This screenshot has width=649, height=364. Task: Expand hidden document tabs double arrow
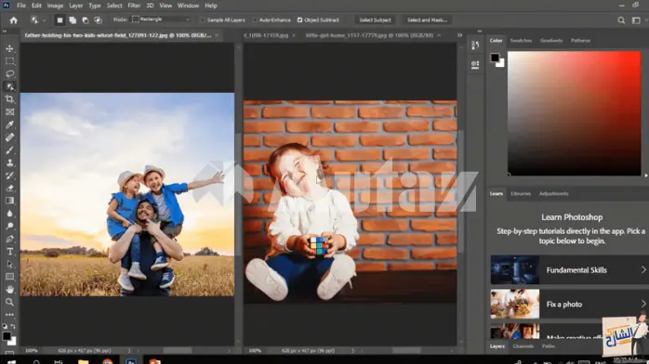tap(459, 35)
